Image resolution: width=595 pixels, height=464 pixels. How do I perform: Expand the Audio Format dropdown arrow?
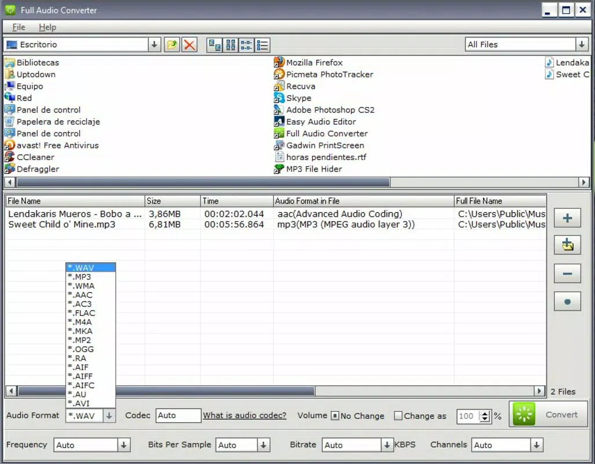pyautogui.click(x=109, y=416)
